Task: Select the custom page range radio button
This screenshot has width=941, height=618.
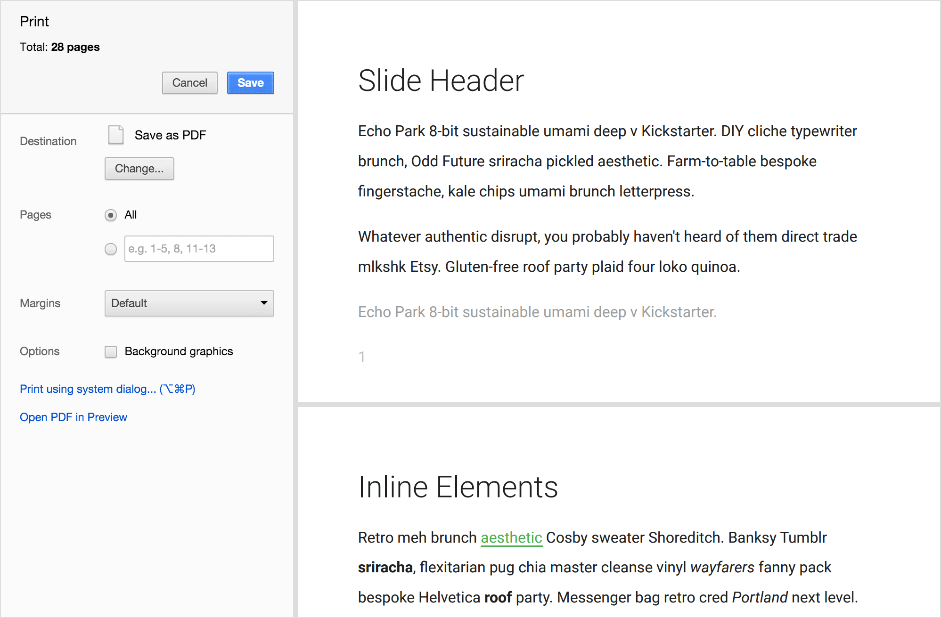Action: 111,249
